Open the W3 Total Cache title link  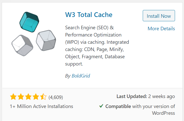(x=89, y=15)
